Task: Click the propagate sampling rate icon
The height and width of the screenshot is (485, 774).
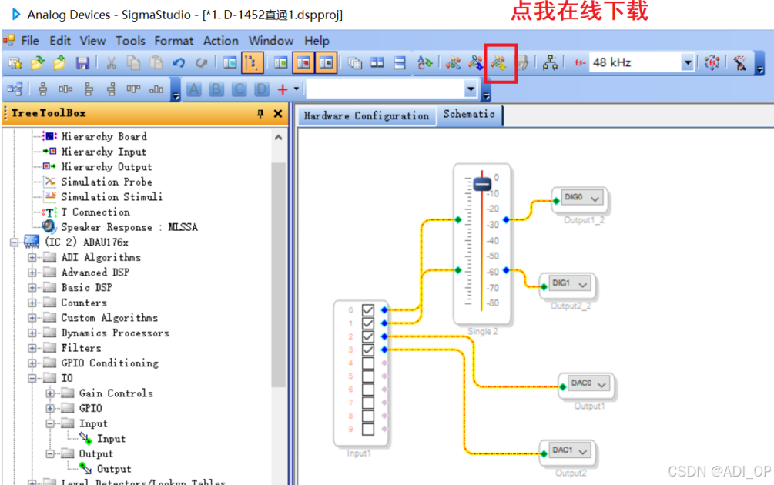Action: point(712,62)
